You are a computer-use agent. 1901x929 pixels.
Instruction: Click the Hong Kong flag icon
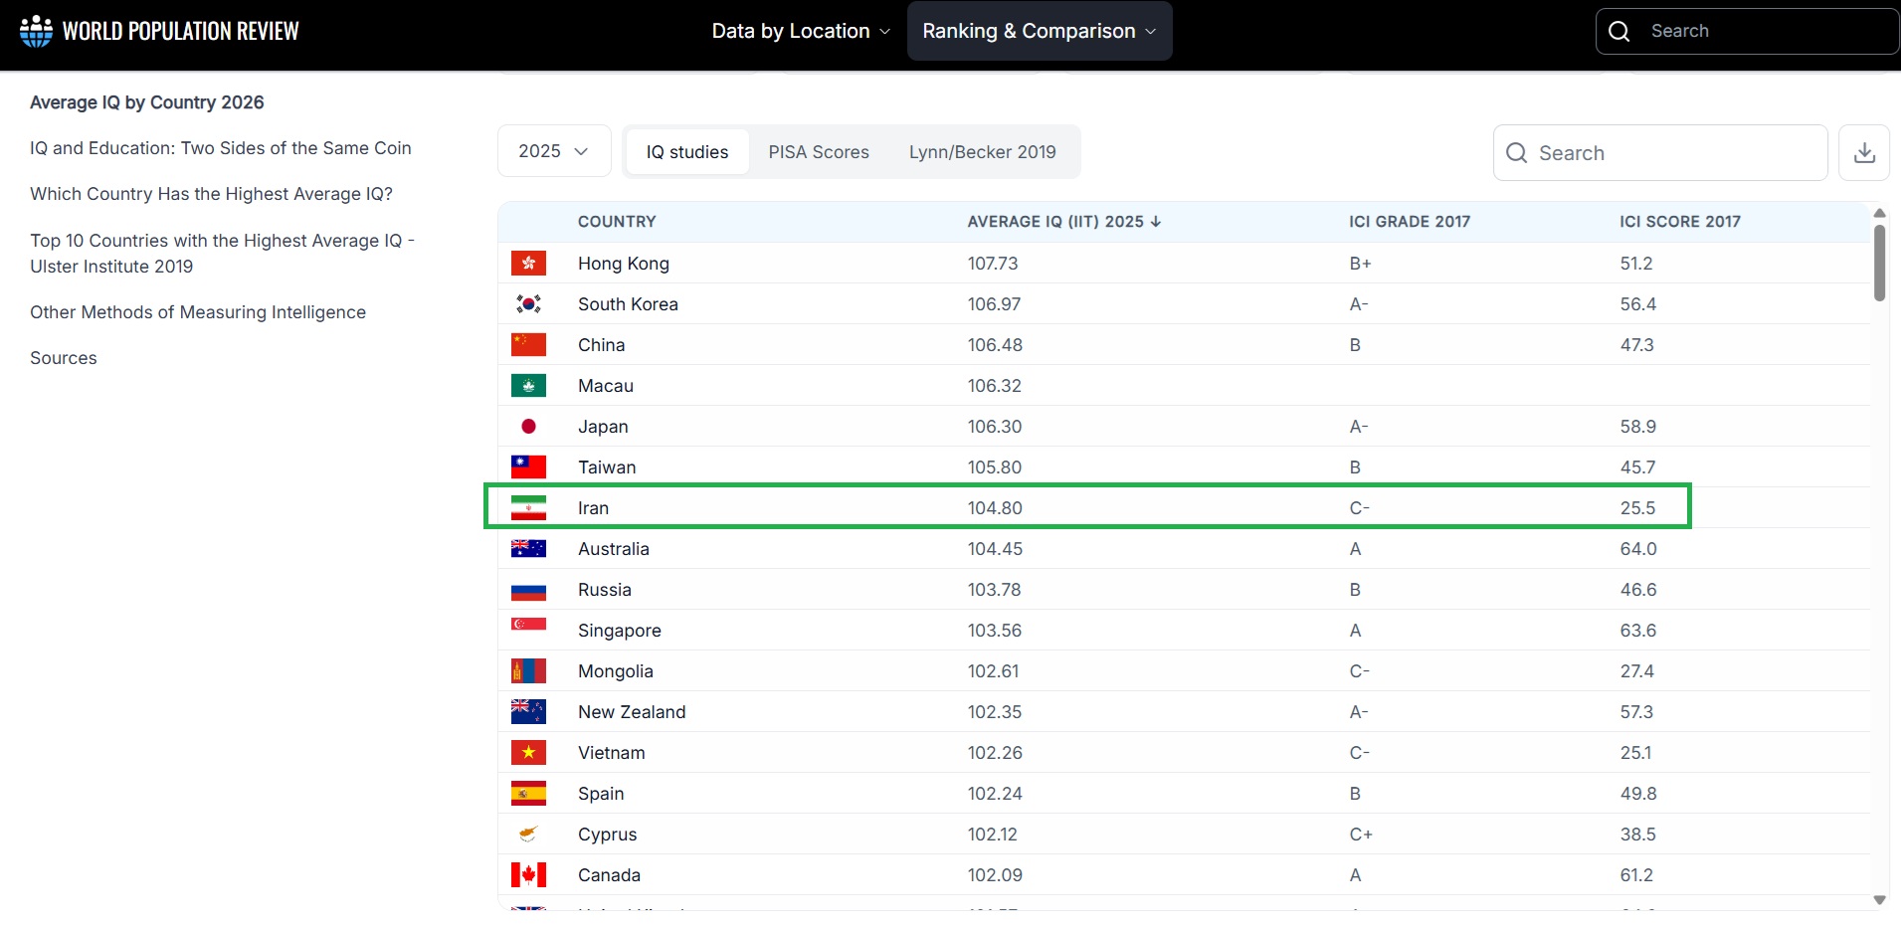pyautogui.click(x=528, y=263)
